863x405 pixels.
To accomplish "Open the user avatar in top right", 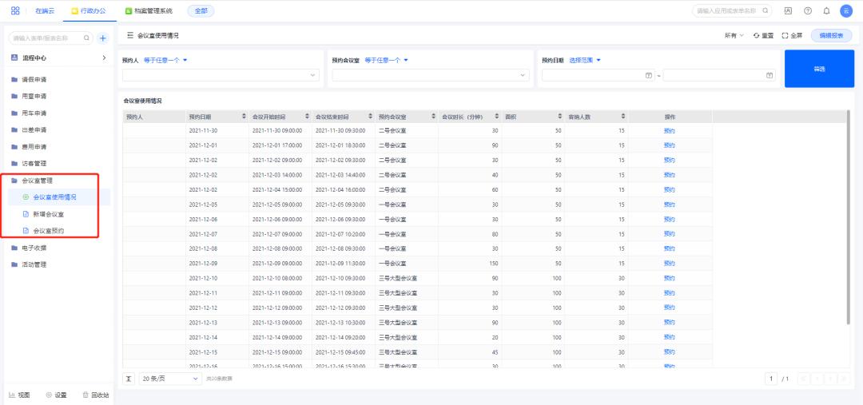I will click(x=846, y=11).
